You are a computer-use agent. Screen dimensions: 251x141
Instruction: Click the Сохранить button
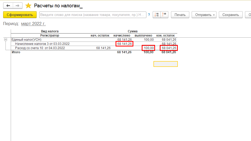pyautogui.click(x=230, y=15)
